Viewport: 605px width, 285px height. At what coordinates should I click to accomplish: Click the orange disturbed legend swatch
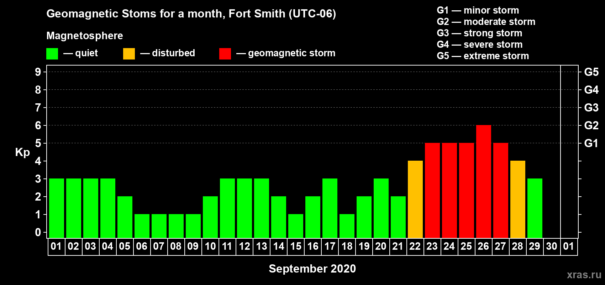129,54
